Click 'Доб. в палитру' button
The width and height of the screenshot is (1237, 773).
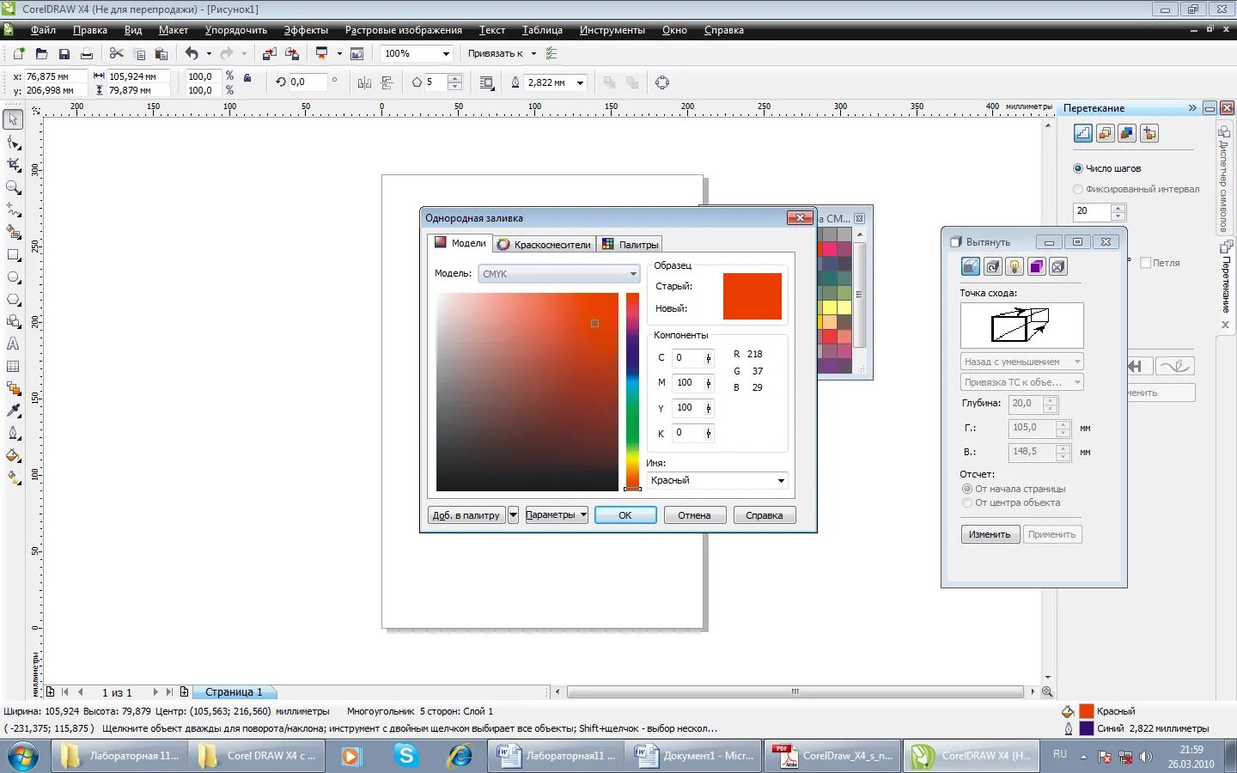[466, 515]
